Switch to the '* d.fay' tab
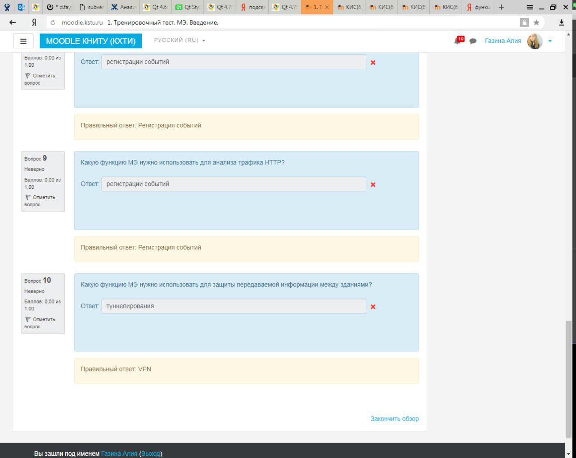Screen dimensions: 576x458 (x=59, y=7)
